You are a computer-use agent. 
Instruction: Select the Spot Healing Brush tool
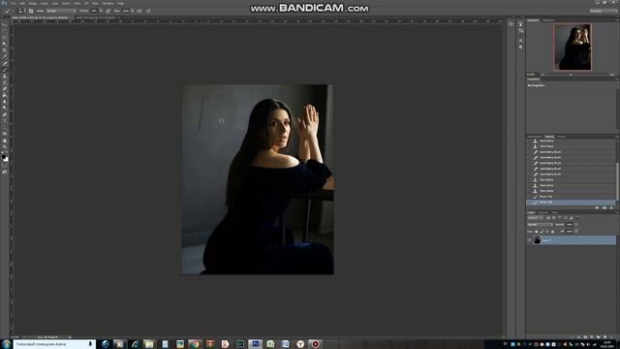(x=5, y=63)
